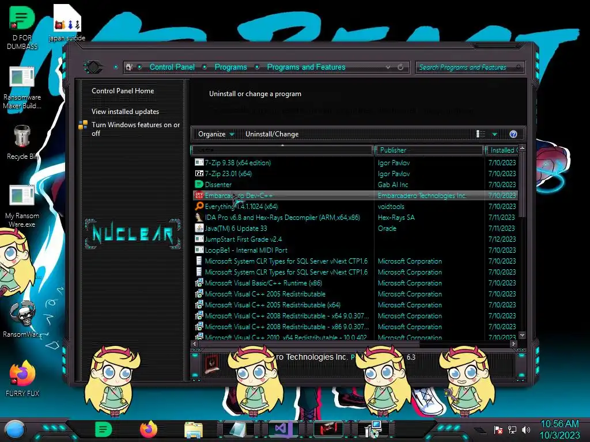Change the list view style button
Viewport: 590px width, 442px height.
[x=481, y=134]
